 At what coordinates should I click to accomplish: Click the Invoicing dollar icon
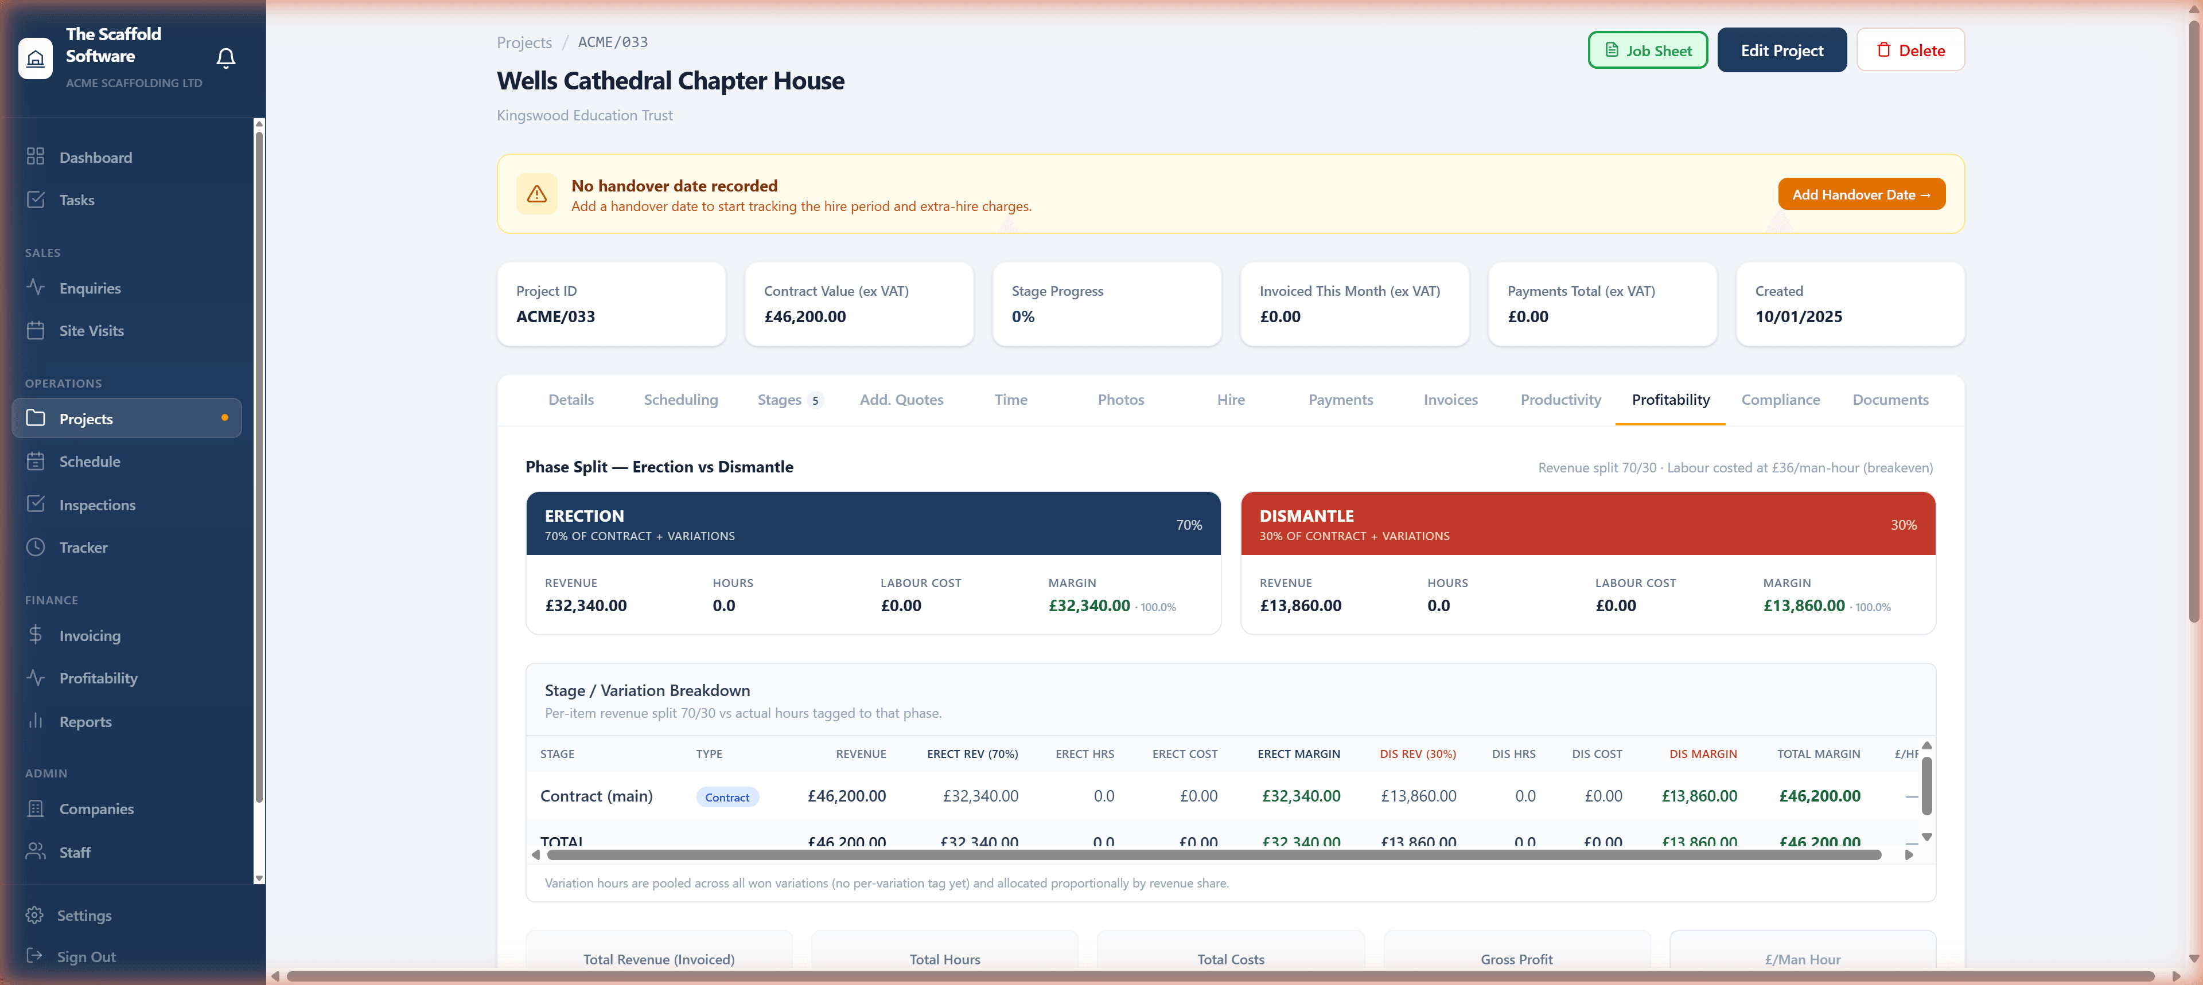click(x=35, y=635)
